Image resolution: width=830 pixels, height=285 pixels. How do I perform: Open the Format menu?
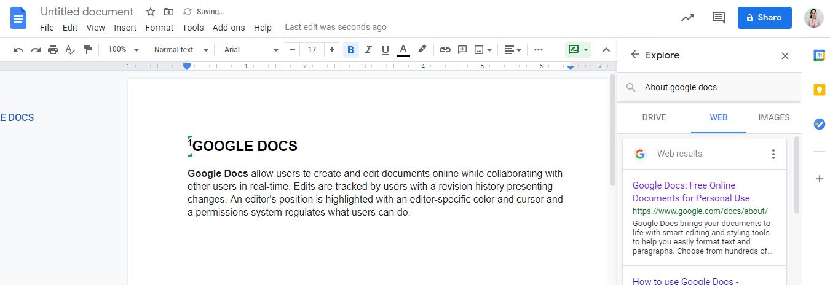[x=159, y=28]
